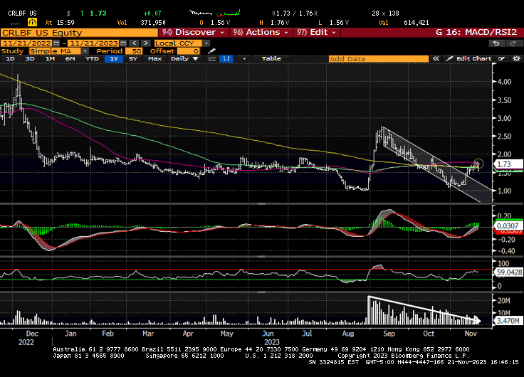Viewport: 524px width, 377px height.
Task: Click the +0.07 price change value
Action: tap(152, 14)
